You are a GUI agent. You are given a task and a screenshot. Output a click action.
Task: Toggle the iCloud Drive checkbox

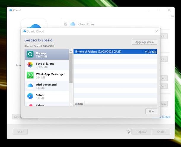[x=66, y=24]
